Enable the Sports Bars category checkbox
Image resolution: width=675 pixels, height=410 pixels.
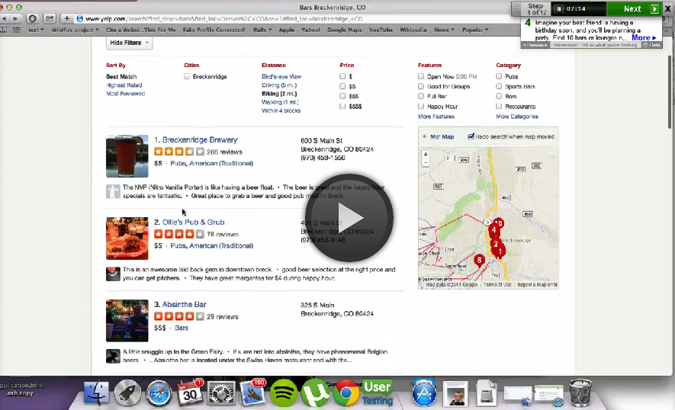pos(500,87)
